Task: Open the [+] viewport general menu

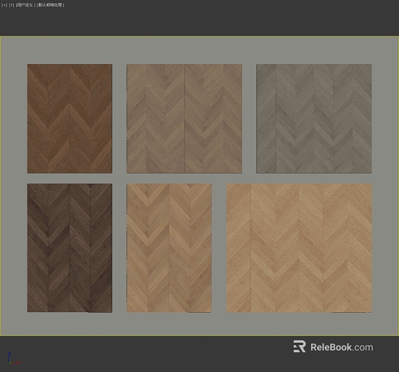Action: pos(4,5)
